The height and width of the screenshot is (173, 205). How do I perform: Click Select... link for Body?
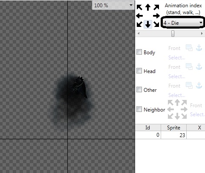click(176, 58)
